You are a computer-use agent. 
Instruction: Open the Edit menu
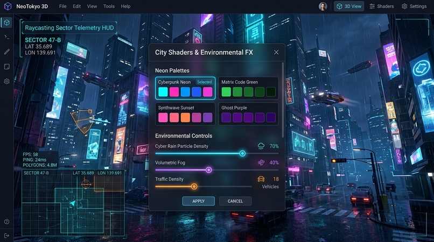[x=76, y=6]
